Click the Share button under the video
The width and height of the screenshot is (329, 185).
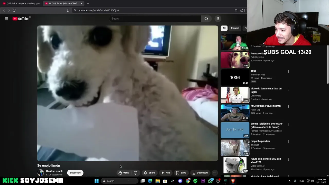[x=149, y=173]
